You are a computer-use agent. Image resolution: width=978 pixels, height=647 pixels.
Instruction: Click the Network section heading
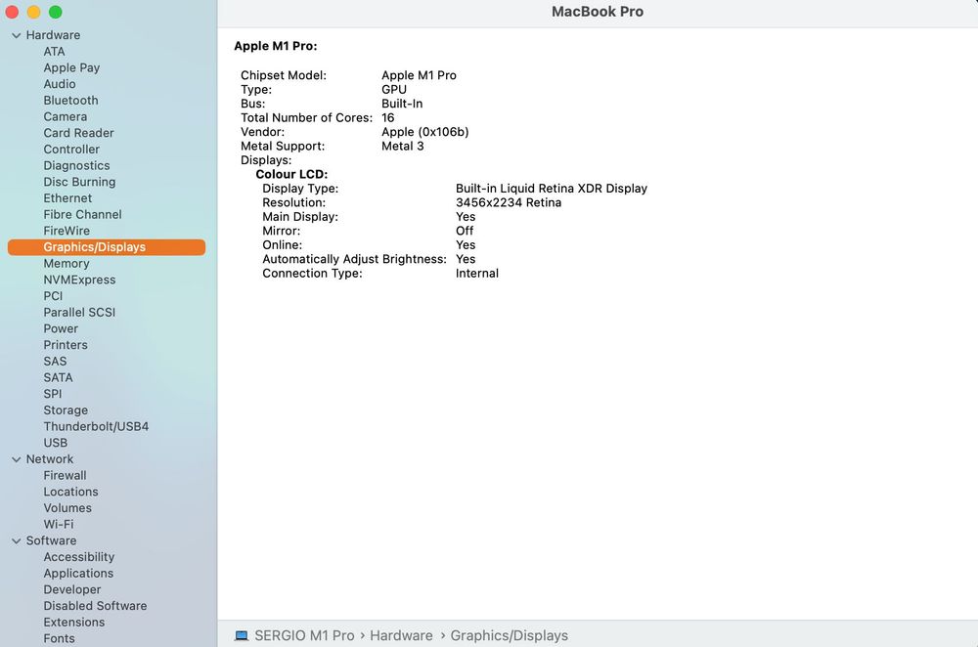point(49,459)
